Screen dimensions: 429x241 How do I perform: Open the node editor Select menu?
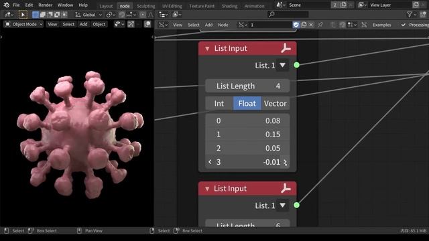[x=194, y=25]
